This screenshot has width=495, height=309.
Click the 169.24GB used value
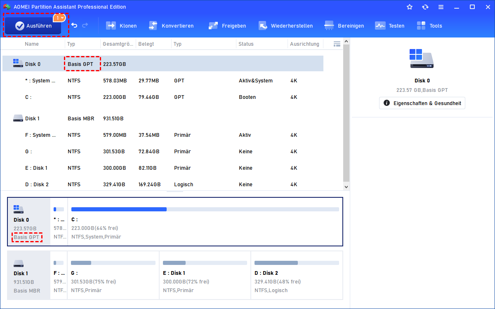click(x=149, y=184)
